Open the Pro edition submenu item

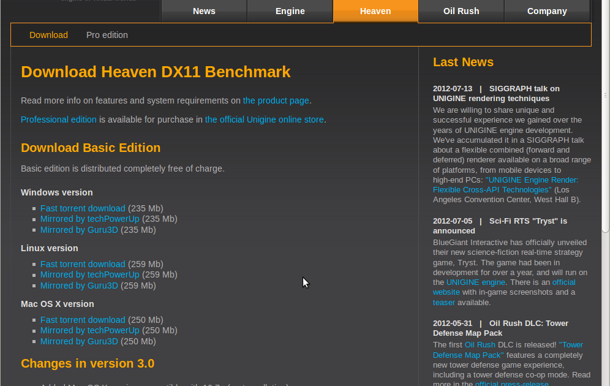click(107, 35)
